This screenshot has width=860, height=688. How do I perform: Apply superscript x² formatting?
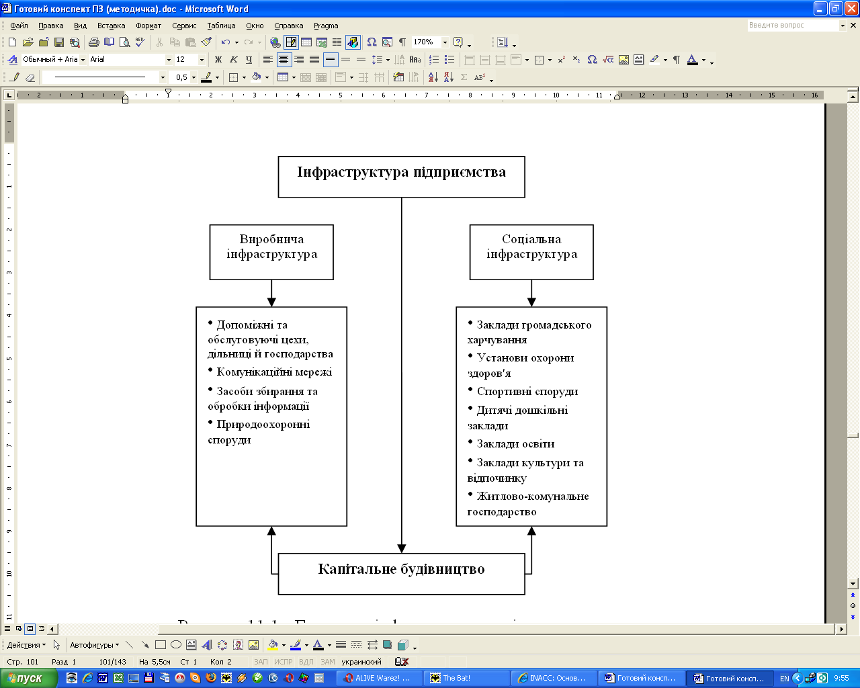[x=561, y=60]
